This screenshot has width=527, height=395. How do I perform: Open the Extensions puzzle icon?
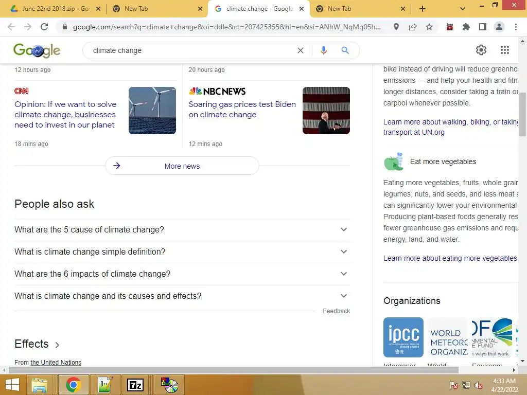(x=466, y=27)
